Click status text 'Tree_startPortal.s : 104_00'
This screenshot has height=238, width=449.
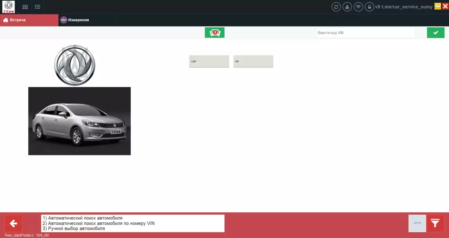(x=26, y=235)
